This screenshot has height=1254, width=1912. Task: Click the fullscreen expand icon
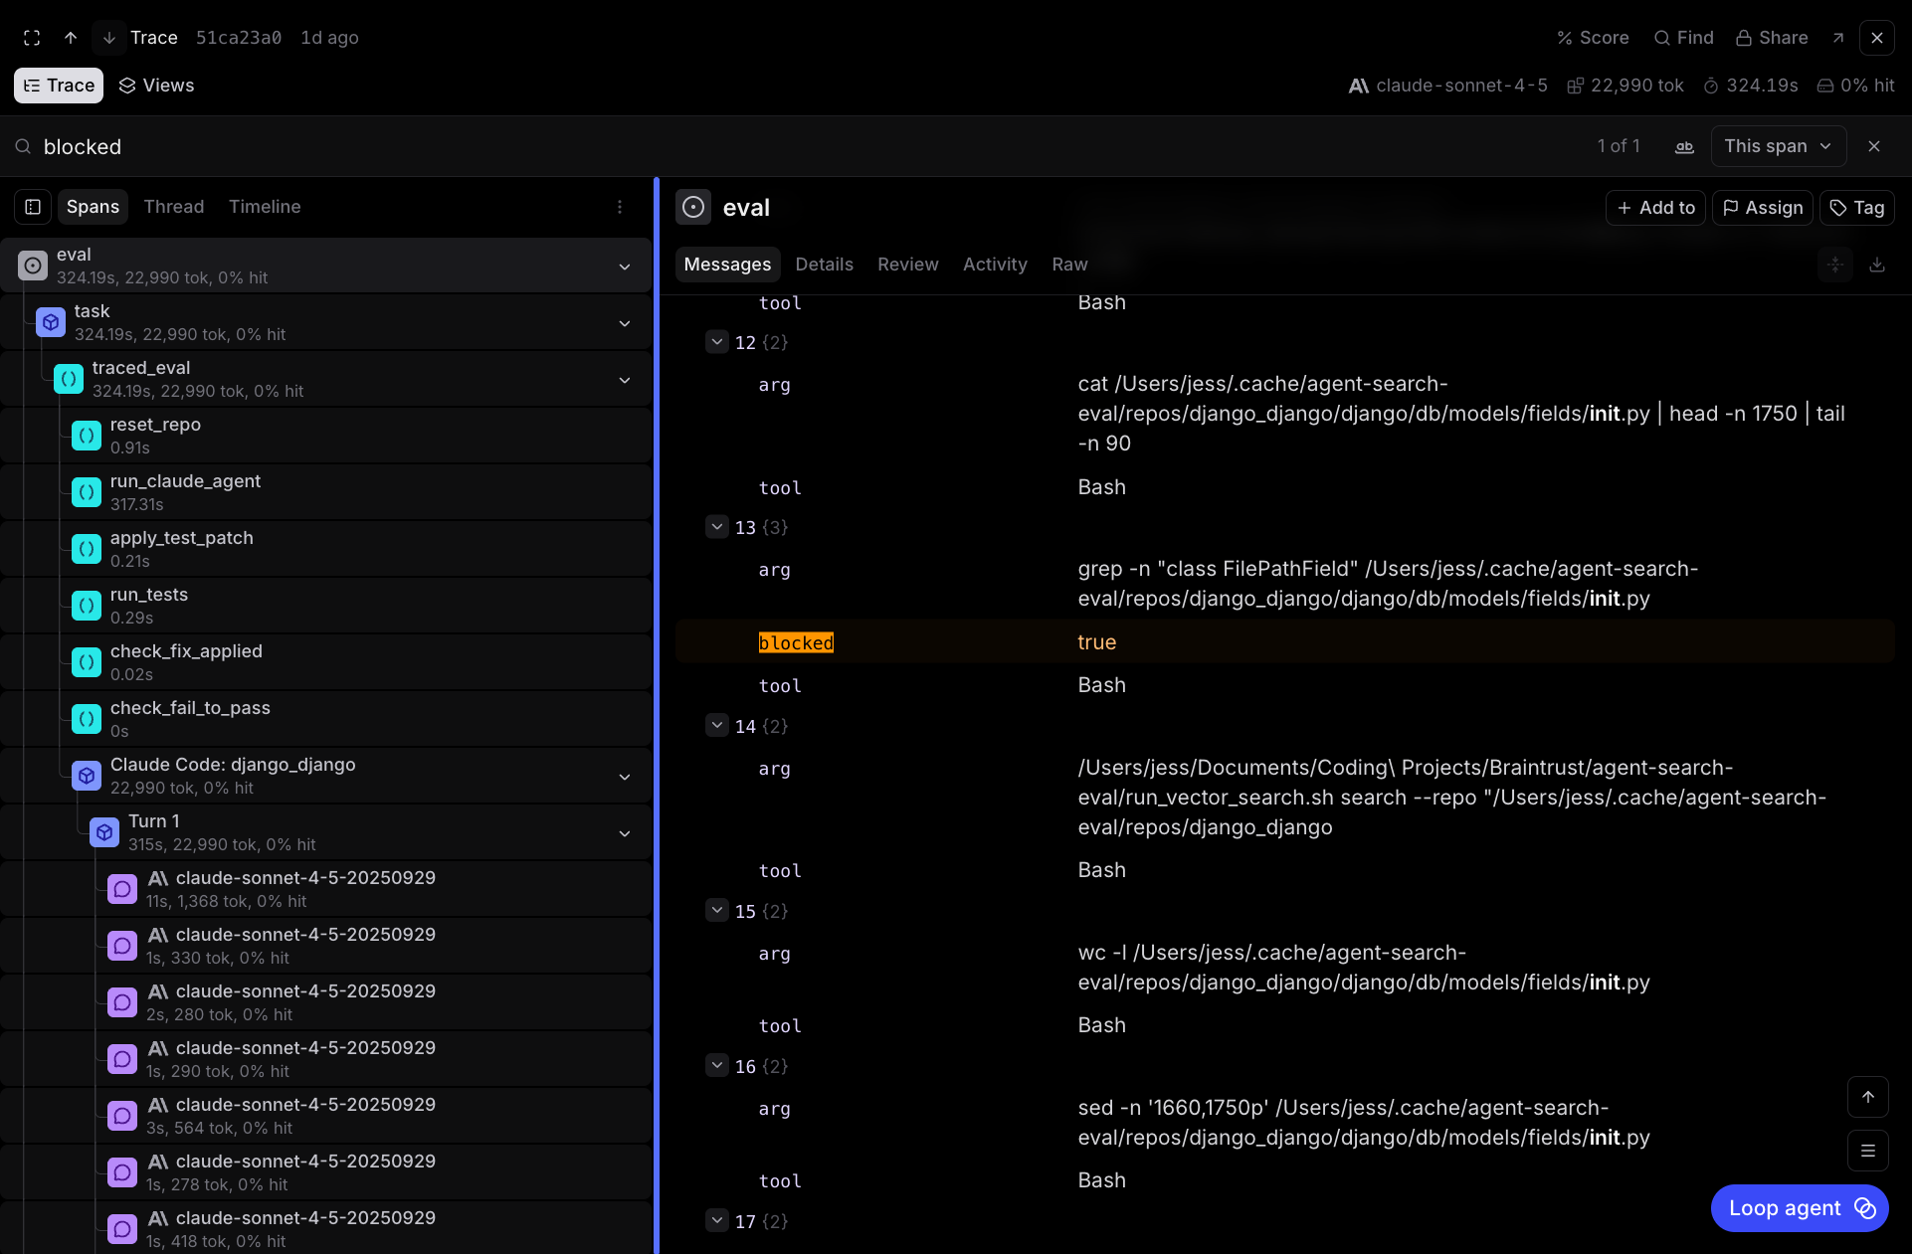tap(32, 38)
